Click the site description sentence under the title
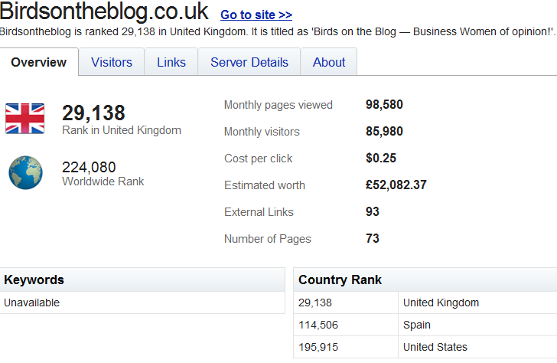557x363 pixels. tap(278, 31)
